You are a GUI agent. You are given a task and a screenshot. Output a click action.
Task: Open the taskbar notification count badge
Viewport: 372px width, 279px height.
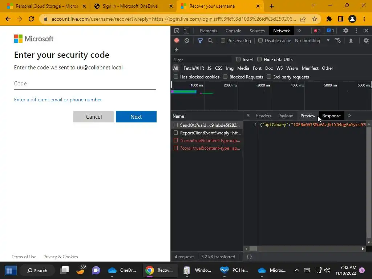click(362, 270)
